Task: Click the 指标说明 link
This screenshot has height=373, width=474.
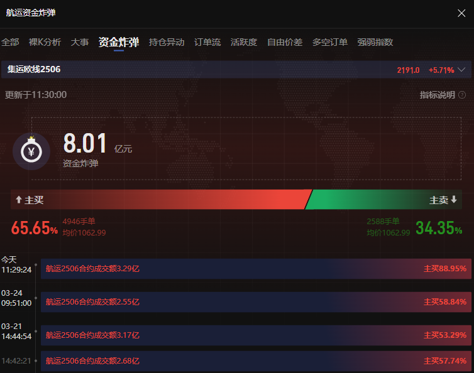Action: click(437, 95)
